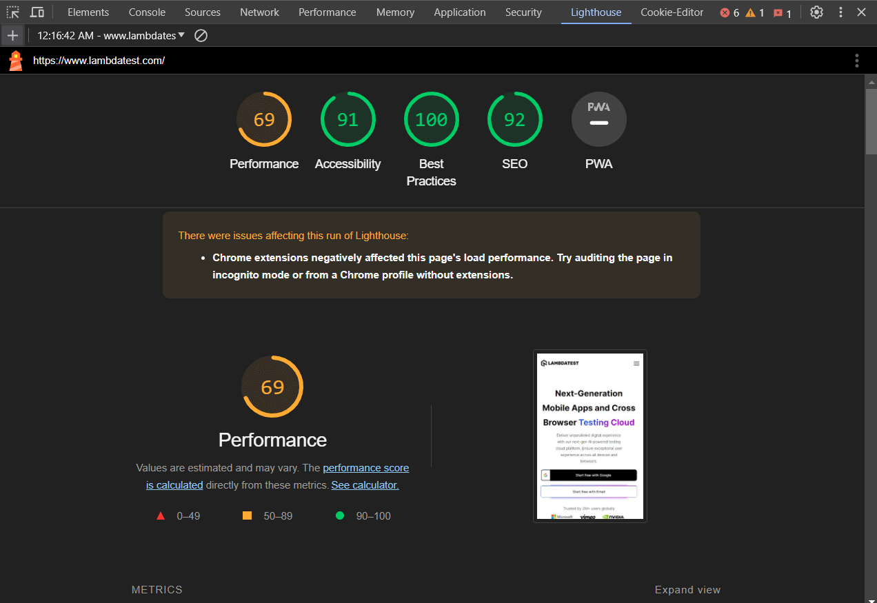This screenshot has height=603, width=877.
Task: Close the DevTools panel
Action: pyautogui.click(x=861, y=12)
